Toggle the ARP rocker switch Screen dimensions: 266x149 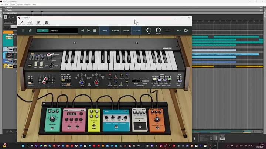tap(127, 83)
